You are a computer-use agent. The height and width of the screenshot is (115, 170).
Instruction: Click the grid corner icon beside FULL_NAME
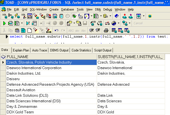[3, 57]
